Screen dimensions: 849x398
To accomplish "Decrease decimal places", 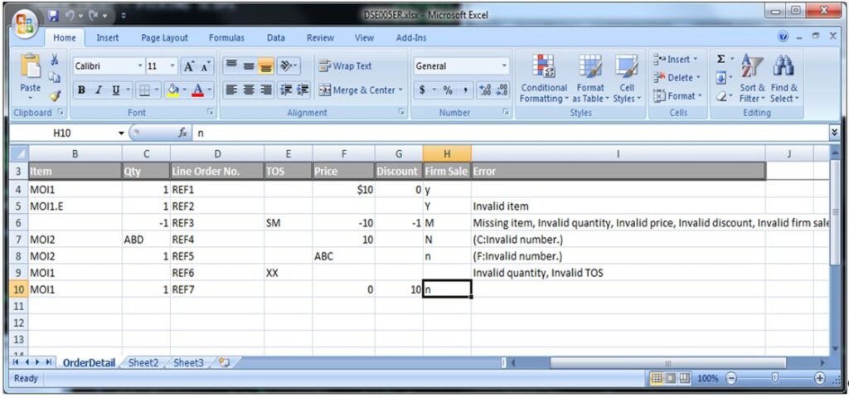I will click(502, 90).
